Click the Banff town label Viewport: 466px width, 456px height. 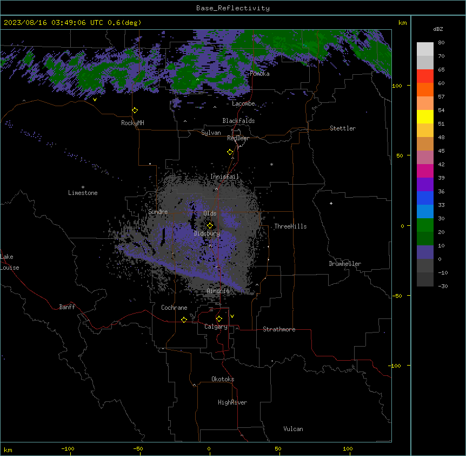[x=67, y=307]
